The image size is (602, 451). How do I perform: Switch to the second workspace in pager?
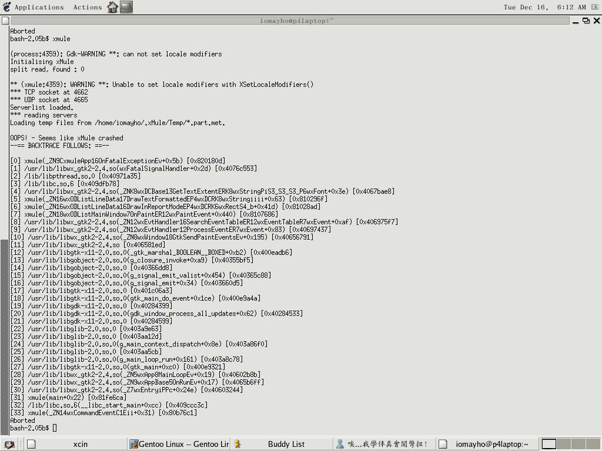[x=564, y=444]
